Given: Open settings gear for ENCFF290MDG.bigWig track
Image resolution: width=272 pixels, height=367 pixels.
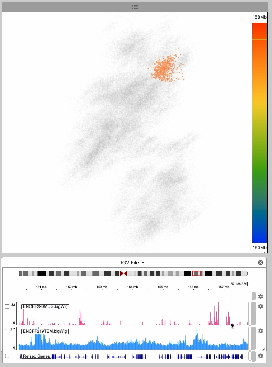Looking at the screenshot, I should (x=261, y=306).
